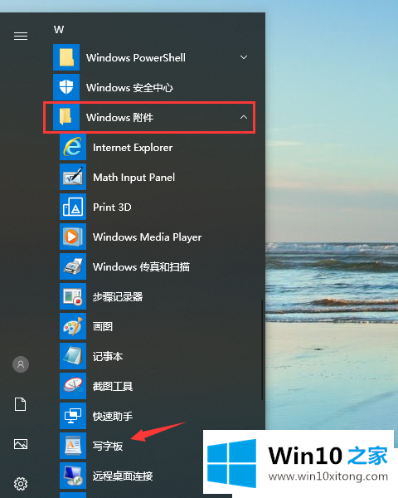Open the user account icon in the sidebar
The image size is (398, 498).
21,364
